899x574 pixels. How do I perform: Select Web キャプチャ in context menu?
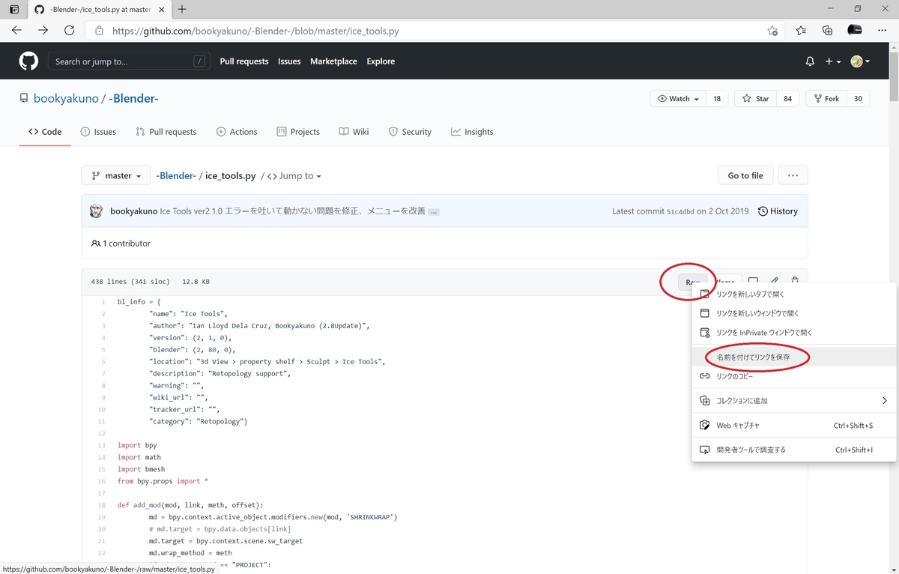pyautogui.click(x=794, y=426)
